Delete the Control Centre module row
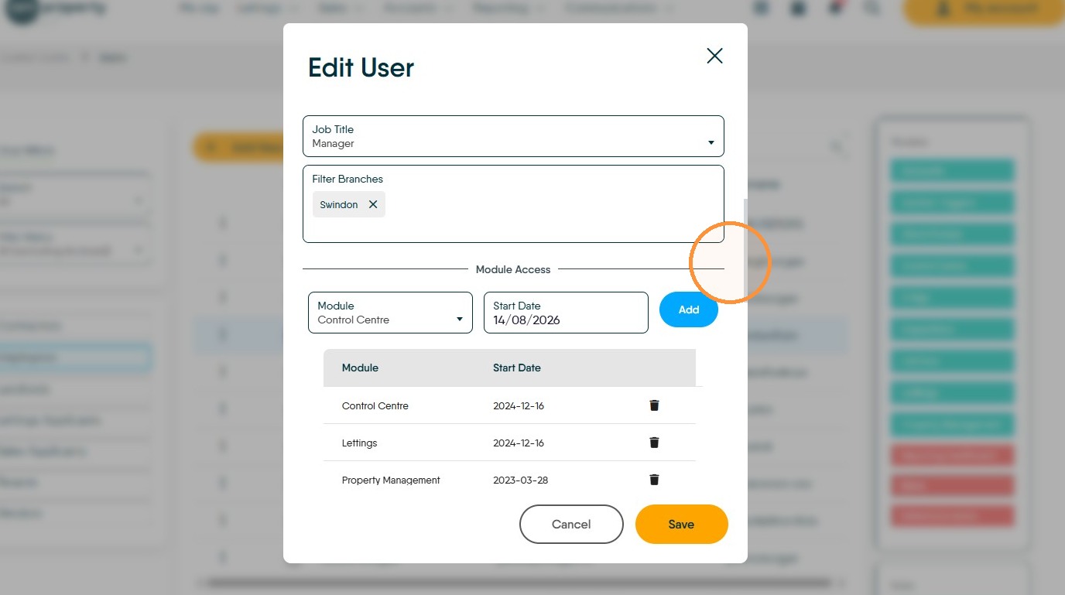Image resolution: width=1065 pixels, height=595 pixels. click(654, 405)
